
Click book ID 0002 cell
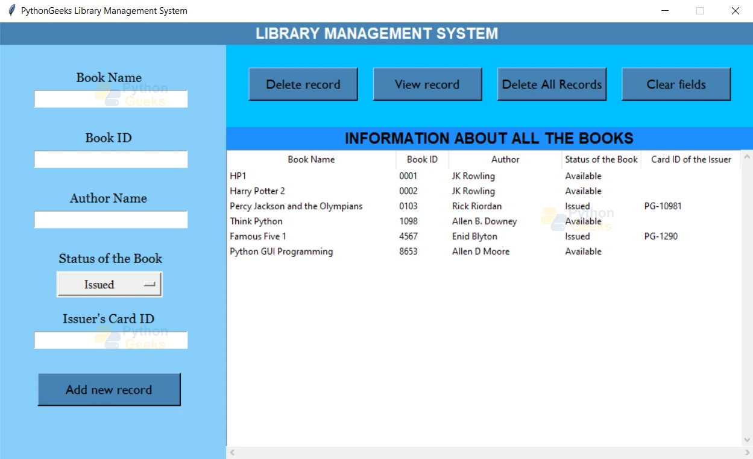[x=408, y=191]
